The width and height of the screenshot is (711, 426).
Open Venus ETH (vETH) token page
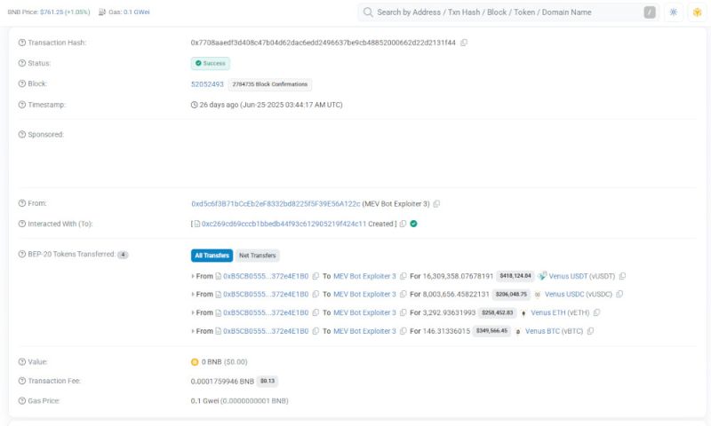tap(560, 312)
